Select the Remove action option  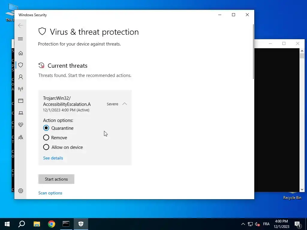(55, 137)
